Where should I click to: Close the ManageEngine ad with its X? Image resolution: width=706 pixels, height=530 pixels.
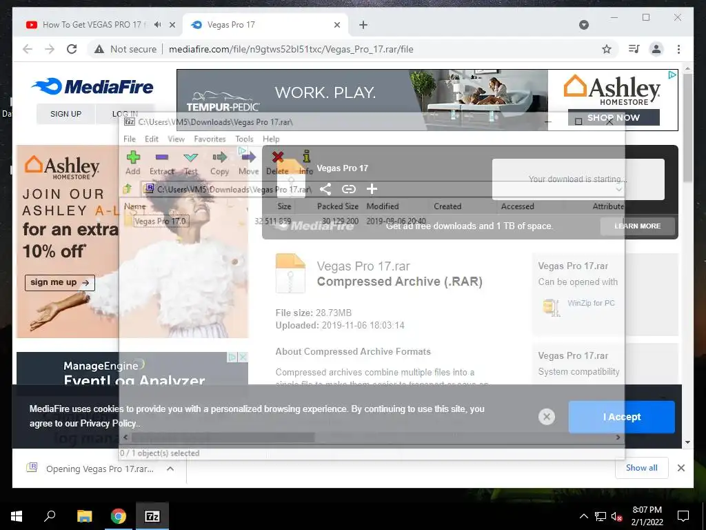243,357
